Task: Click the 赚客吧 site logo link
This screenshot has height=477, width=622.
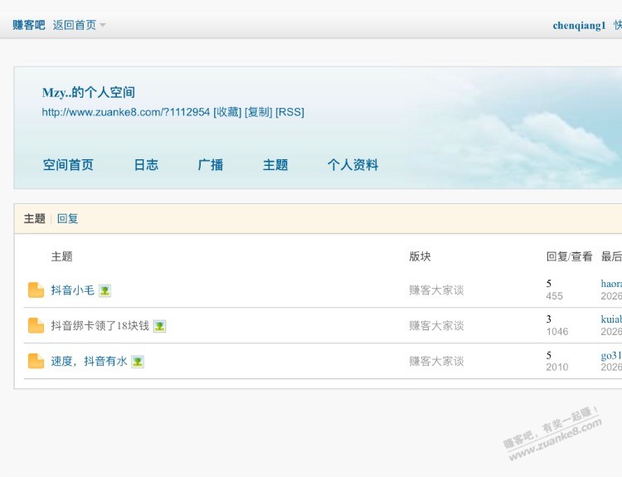Action: 29,25
